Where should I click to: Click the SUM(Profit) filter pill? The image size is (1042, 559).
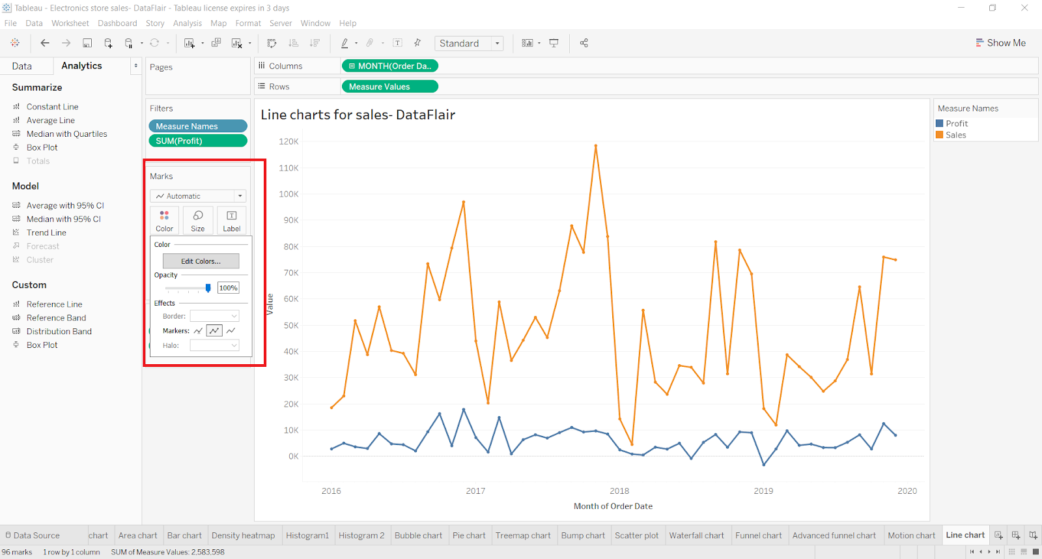(x=198, y=141)
